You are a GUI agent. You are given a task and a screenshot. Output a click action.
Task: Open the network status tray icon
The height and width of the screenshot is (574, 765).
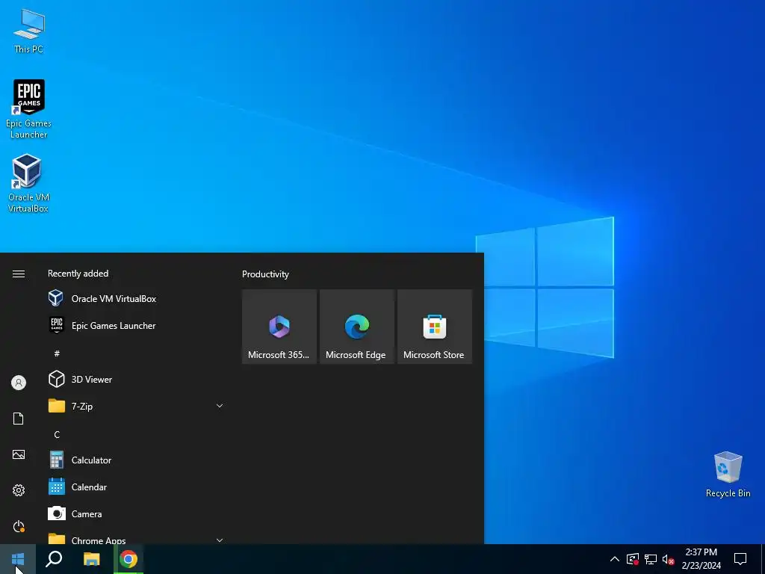click(x=651, y=559)
